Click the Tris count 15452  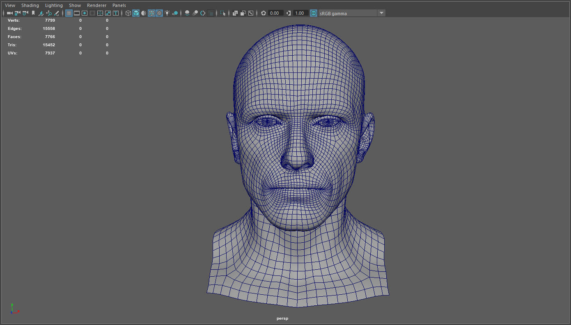[x=49, y=45]
